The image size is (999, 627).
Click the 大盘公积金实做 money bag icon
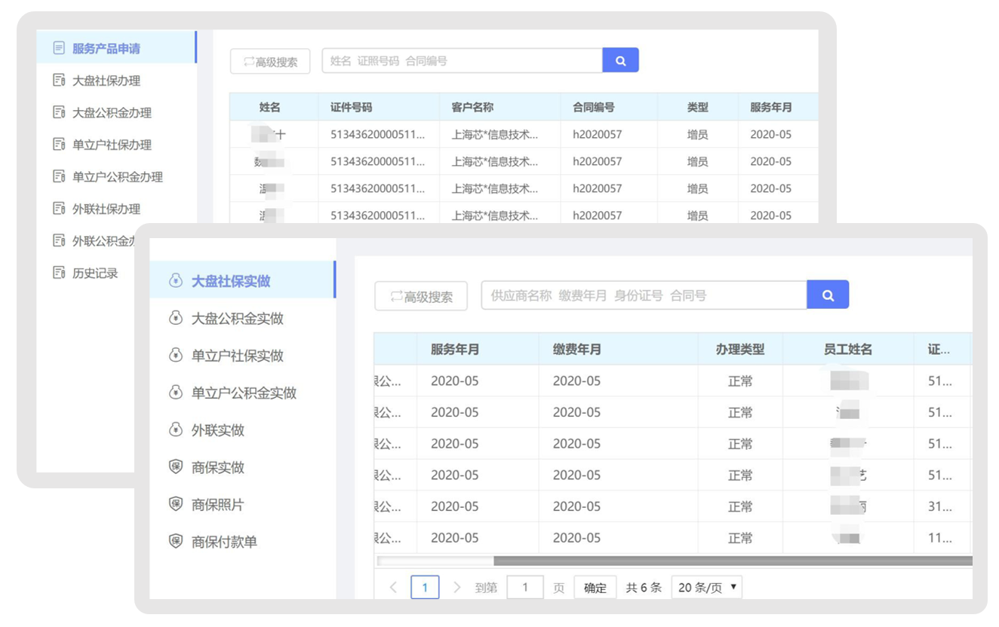pyautogui.click(x=176, y=318)
